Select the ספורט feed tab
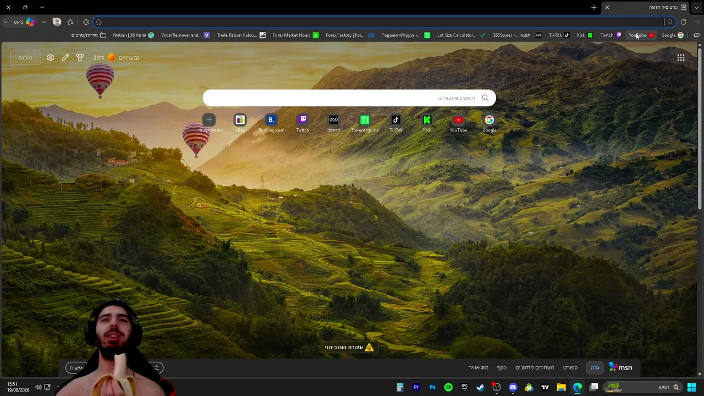The width and height of the screenshot is (704, 396). pyautogui.click(x=570, y=367)
